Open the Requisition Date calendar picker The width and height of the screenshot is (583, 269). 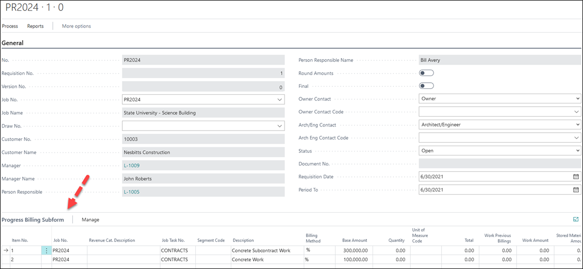point(576,177)
